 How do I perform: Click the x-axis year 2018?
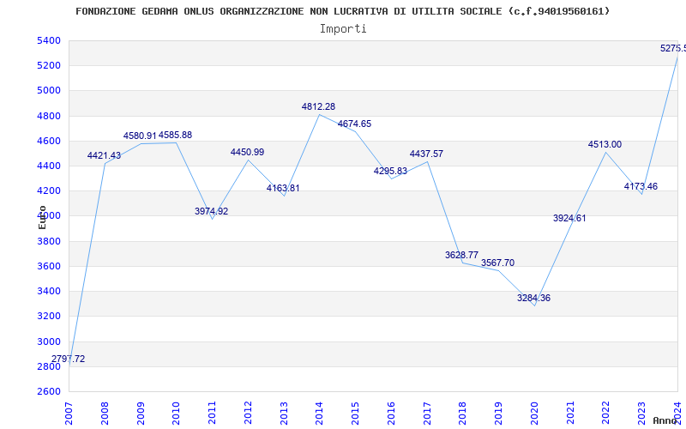tap(462, 414)
